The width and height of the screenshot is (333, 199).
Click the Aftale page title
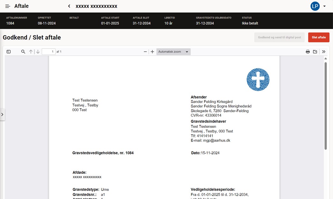[x=21, y=6]
